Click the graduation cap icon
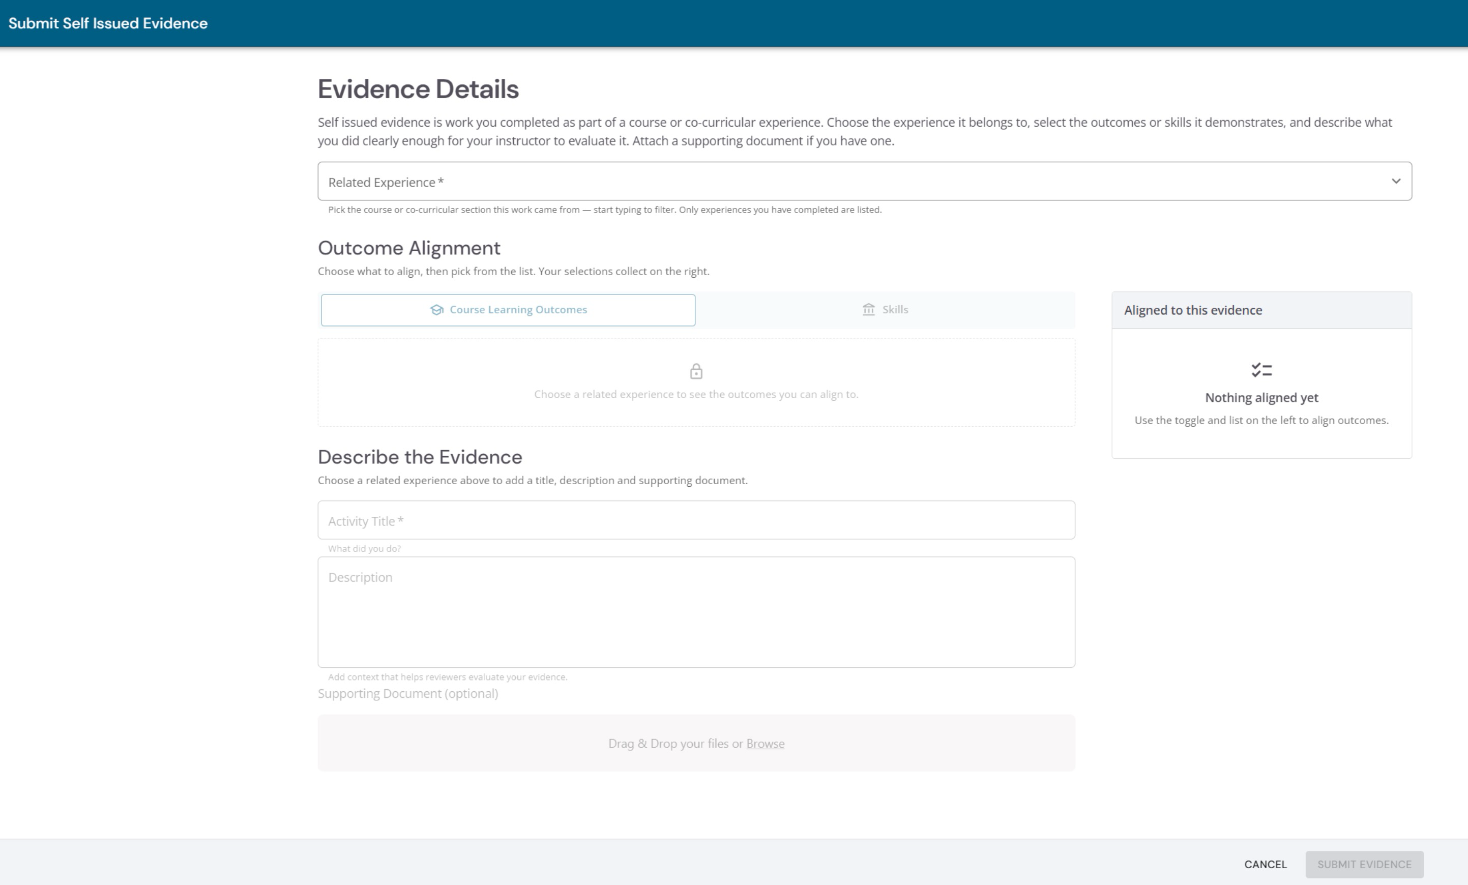This screenshot has height=885, width=1468. coord(437,310)
